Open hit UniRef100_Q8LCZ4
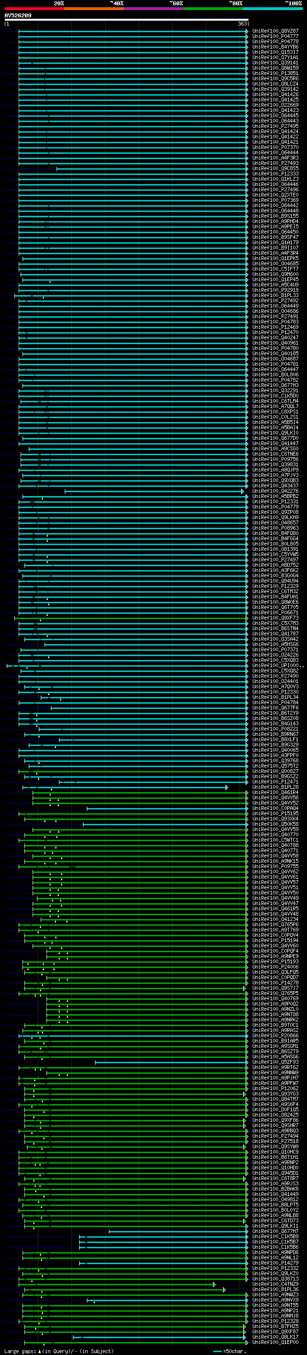The height and width of the screenshot is (1355, 307). [275, 84]
